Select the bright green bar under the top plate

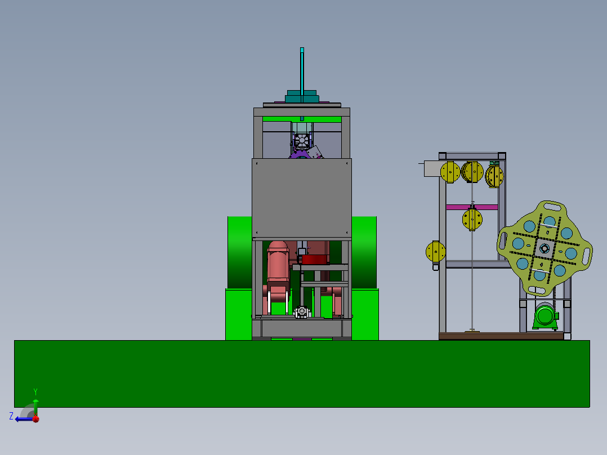coord(302,119)
